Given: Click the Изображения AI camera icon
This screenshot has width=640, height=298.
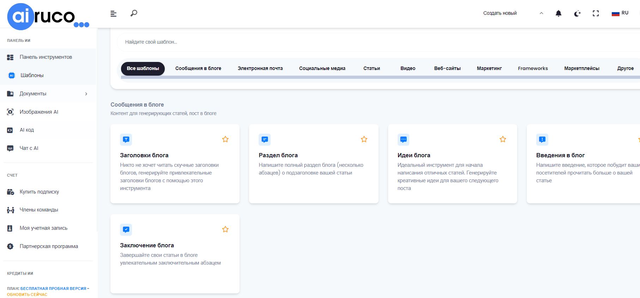Looking at the screenshot, I should point(10,112).
